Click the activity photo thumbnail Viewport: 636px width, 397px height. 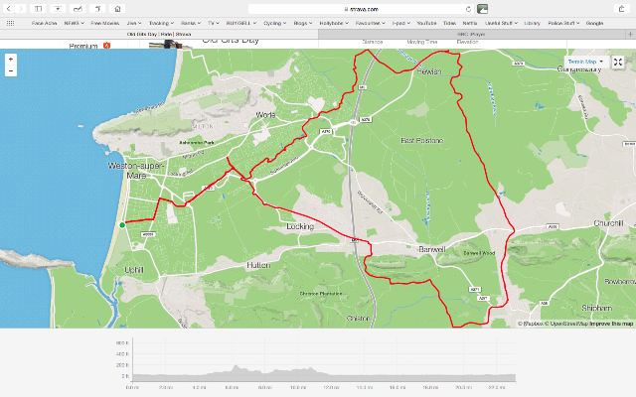coord(170,44)
